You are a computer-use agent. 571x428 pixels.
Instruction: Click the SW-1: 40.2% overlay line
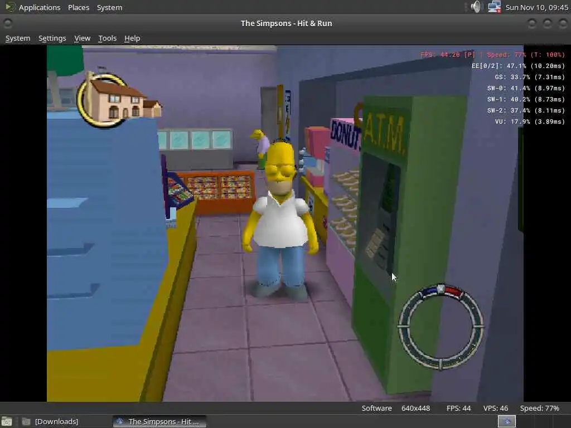click(x=526, y=99)
